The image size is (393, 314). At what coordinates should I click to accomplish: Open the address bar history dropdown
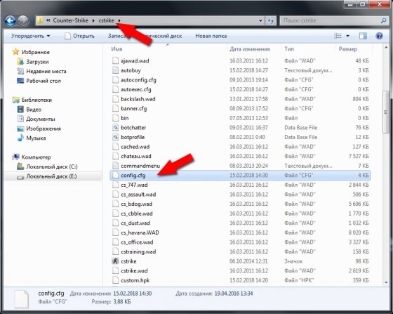point(260,21)
